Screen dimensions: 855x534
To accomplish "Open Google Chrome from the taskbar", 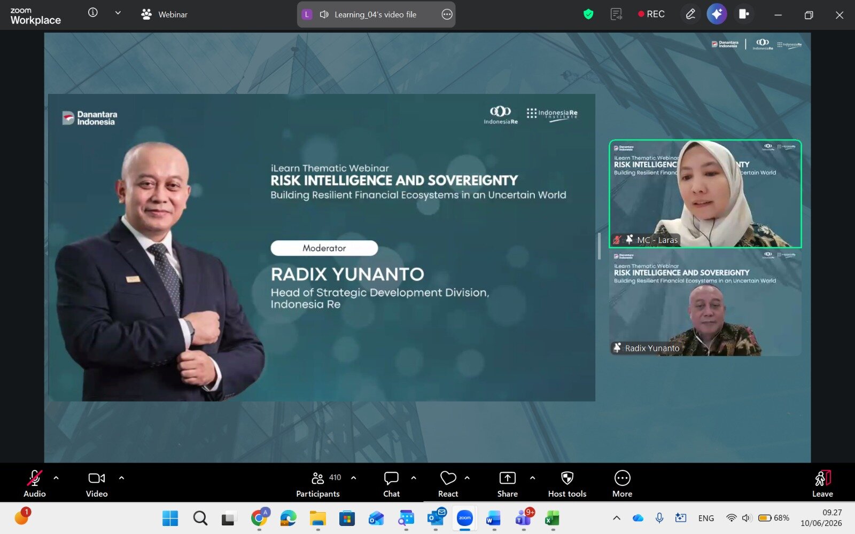I will [259, 517].
